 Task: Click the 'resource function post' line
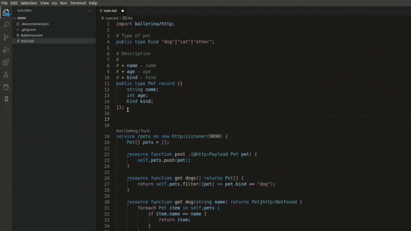192,154
